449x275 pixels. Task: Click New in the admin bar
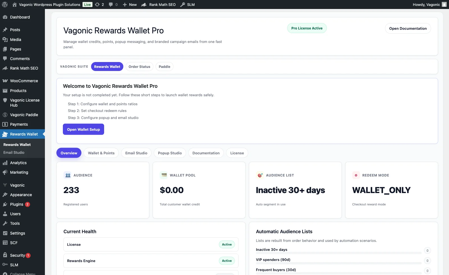pos(130,4)
